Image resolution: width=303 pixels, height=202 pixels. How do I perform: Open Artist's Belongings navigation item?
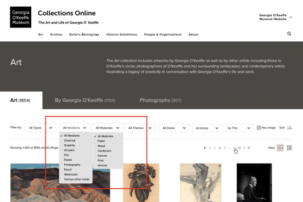coord(84,35)
